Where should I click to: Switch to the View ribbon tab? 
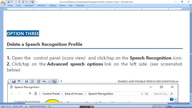click(x=70, y=5)
